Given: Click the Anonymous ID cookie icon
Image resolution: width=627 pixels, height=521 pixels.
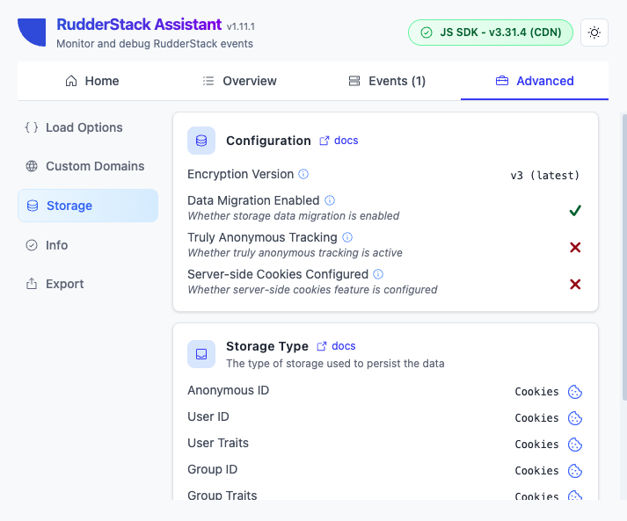Looking at the screenshot, I should (x=575, y=392).
